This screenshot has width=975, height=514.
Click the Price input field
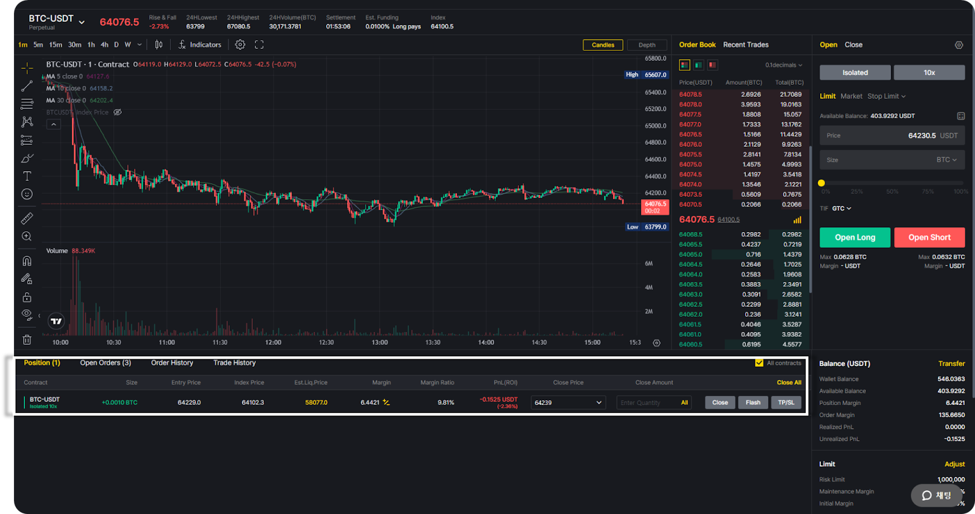point(892,135)
